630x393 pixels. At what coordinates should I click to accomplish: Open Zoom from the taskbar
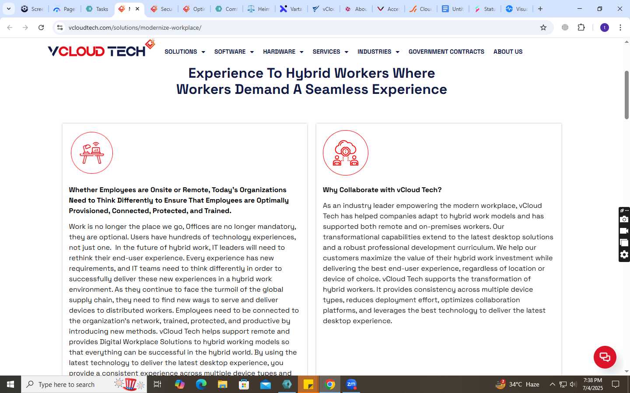[x=351, y=384]
